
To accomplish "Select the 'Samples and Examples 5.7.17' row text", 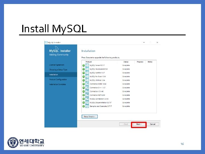I will (101, 106).
